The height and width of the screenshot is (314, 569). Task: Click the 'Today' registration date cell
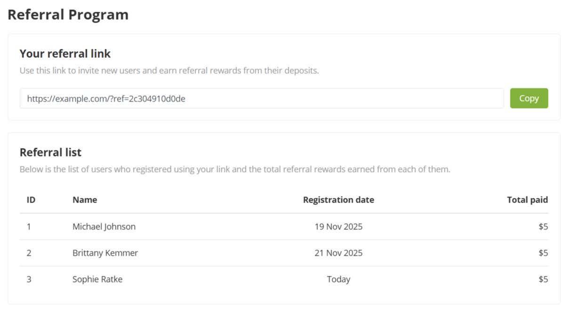338,279
